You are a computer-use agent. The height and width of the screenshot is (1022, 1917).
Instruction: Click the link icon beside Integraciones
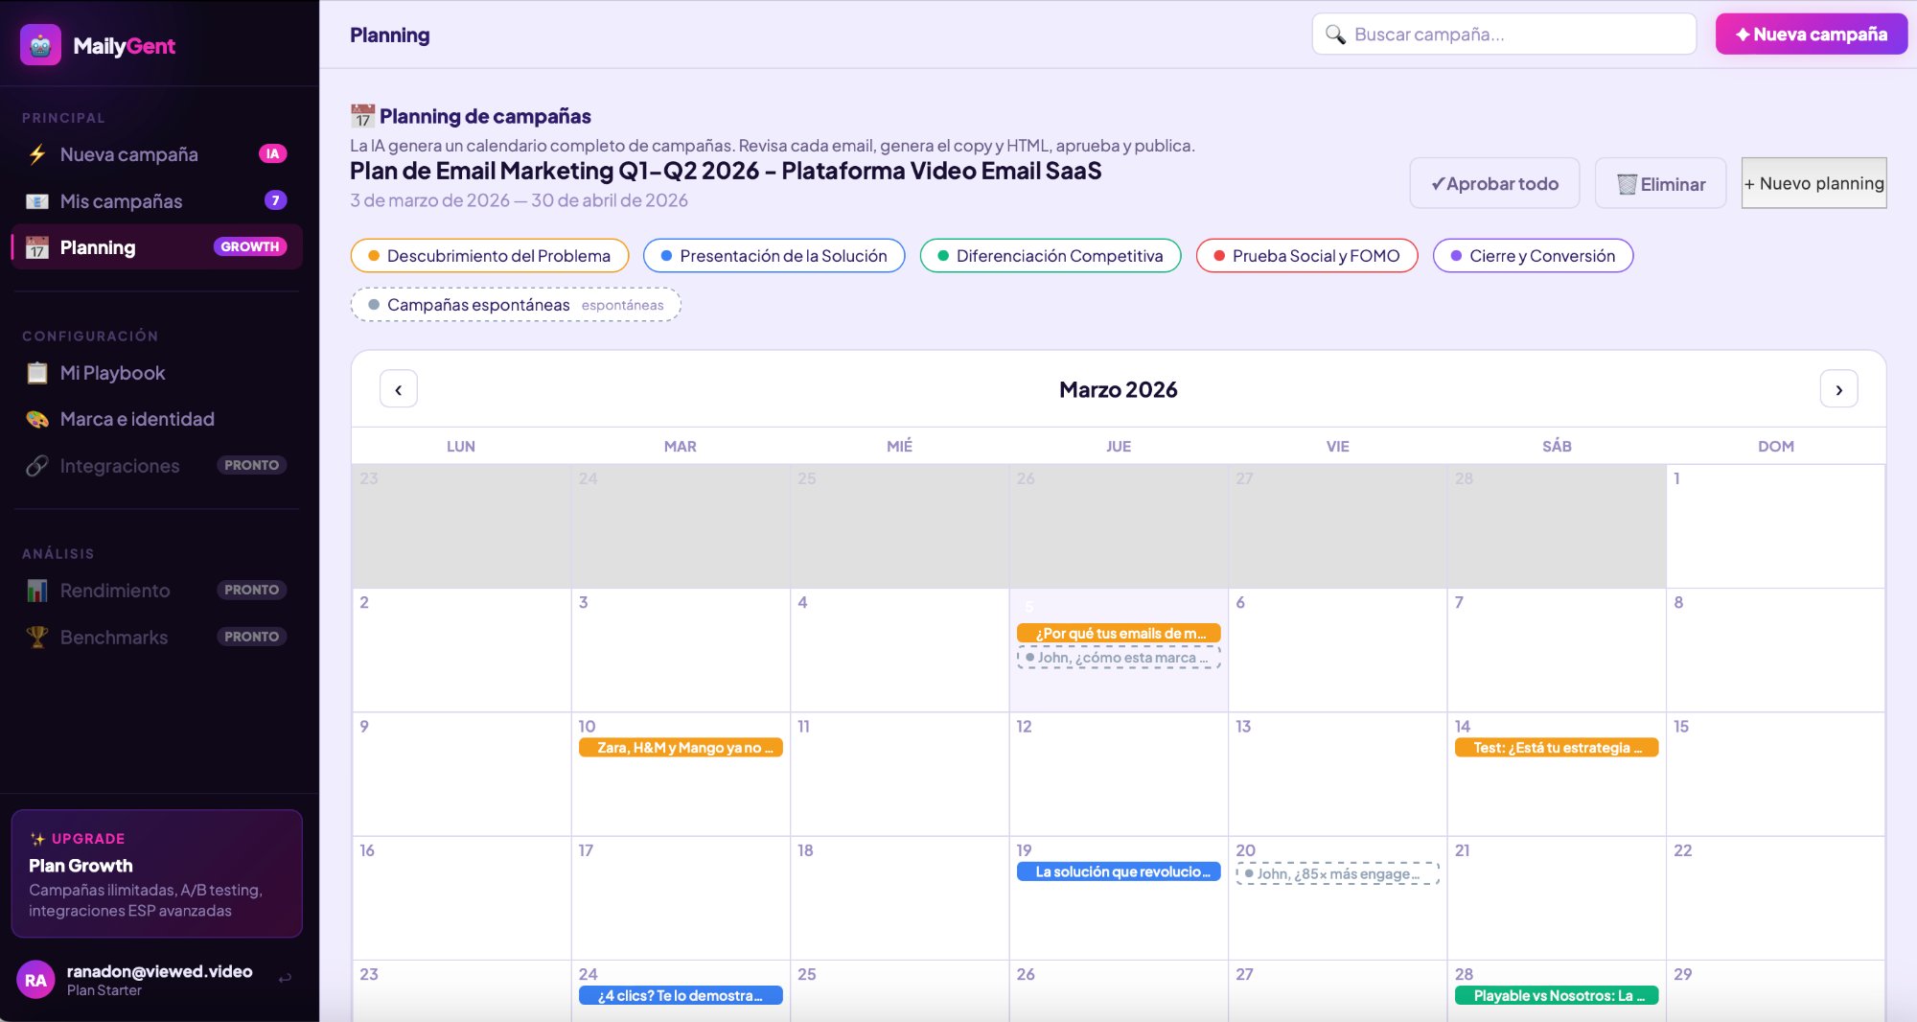pos(37,466)
